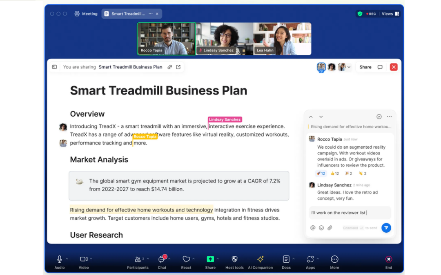
Task: Insert emoji in comment reply
Action: pyautogui.click(x=321, y=228)
